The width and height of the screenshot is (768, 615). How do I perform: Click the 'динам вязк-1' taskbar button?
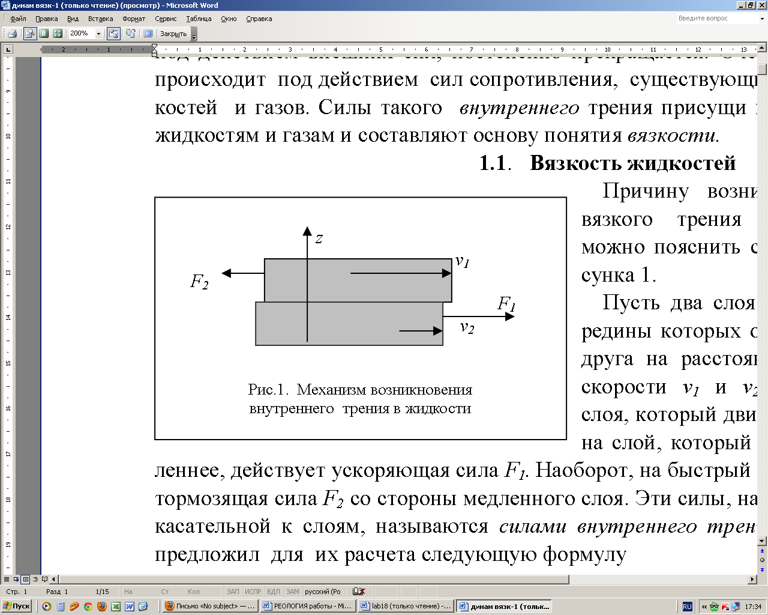point(504,607)
